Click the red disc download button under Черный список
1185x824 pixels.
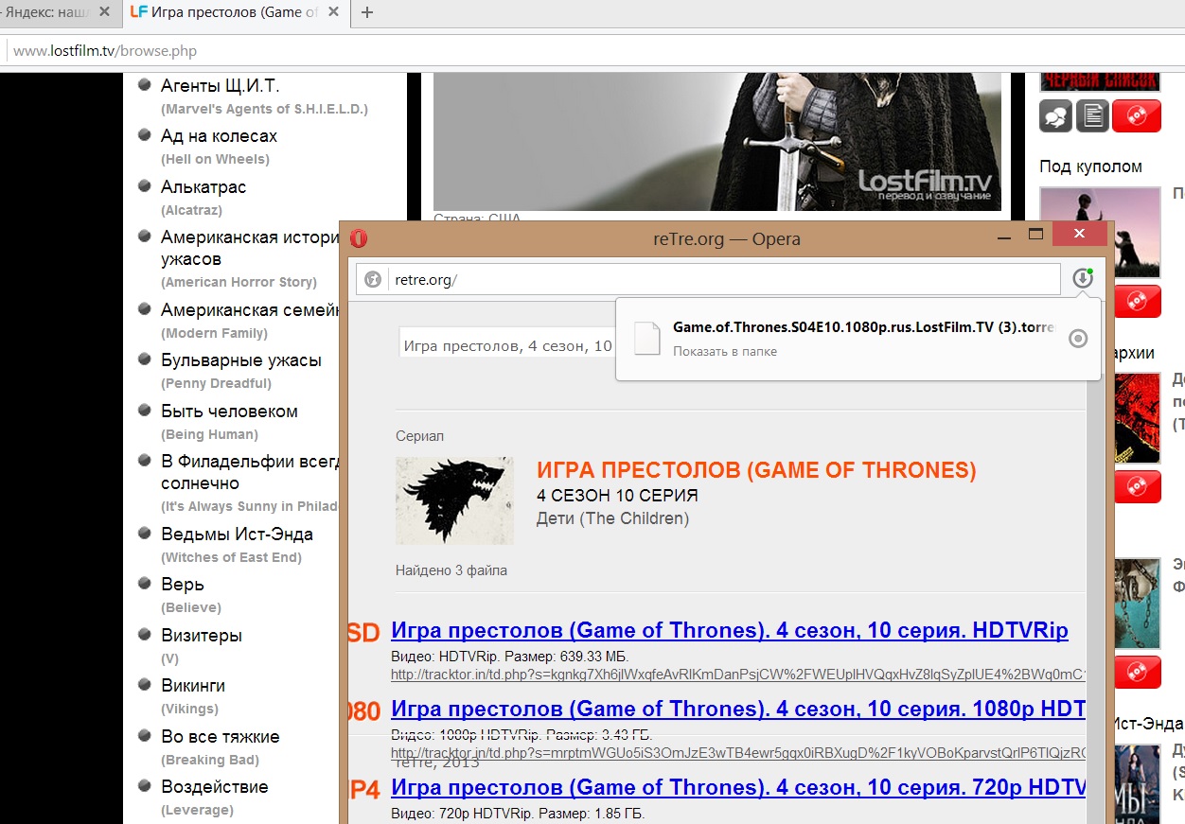point(1137,115)
